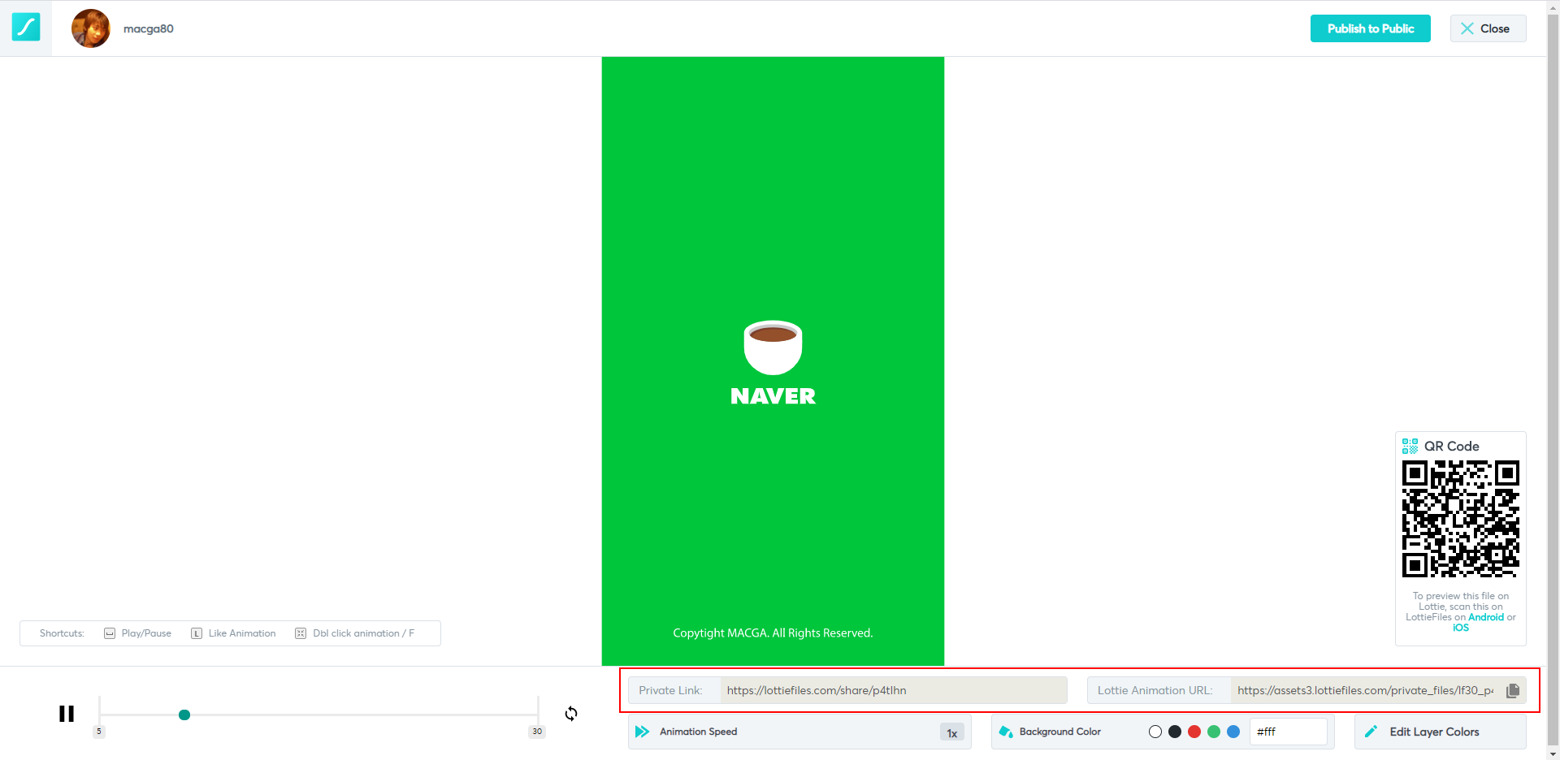Click end frame marker 30

click(537, 732)
